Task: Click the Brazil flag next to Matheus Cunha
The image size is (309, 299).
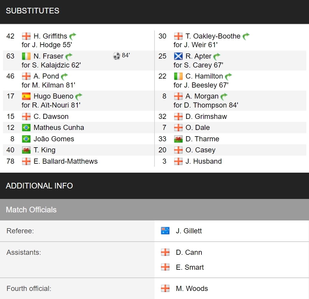Action: pos(26,128)
